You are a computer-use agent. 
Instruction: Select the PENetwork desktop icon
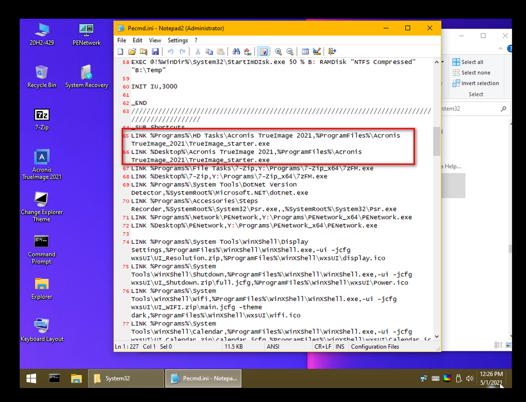click(86, 34)
